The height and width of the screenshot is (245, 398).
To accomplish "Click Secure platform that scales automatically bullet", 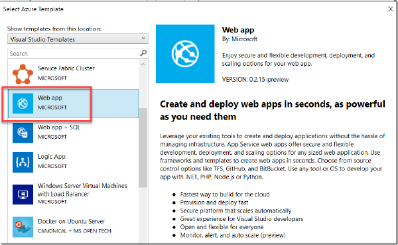I will (235, 210).
